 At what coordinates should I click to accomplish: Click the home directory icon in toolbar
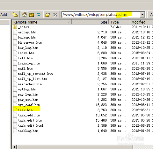point(25,15)
